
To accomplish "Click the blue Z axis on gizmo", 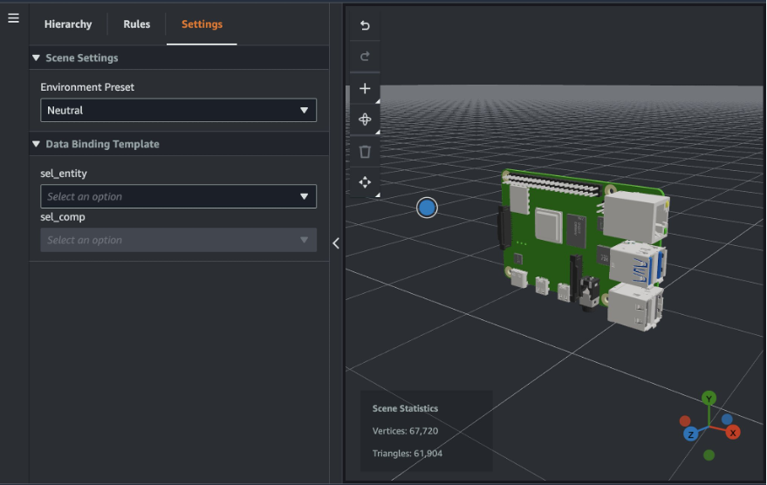I will click(690, 434).
